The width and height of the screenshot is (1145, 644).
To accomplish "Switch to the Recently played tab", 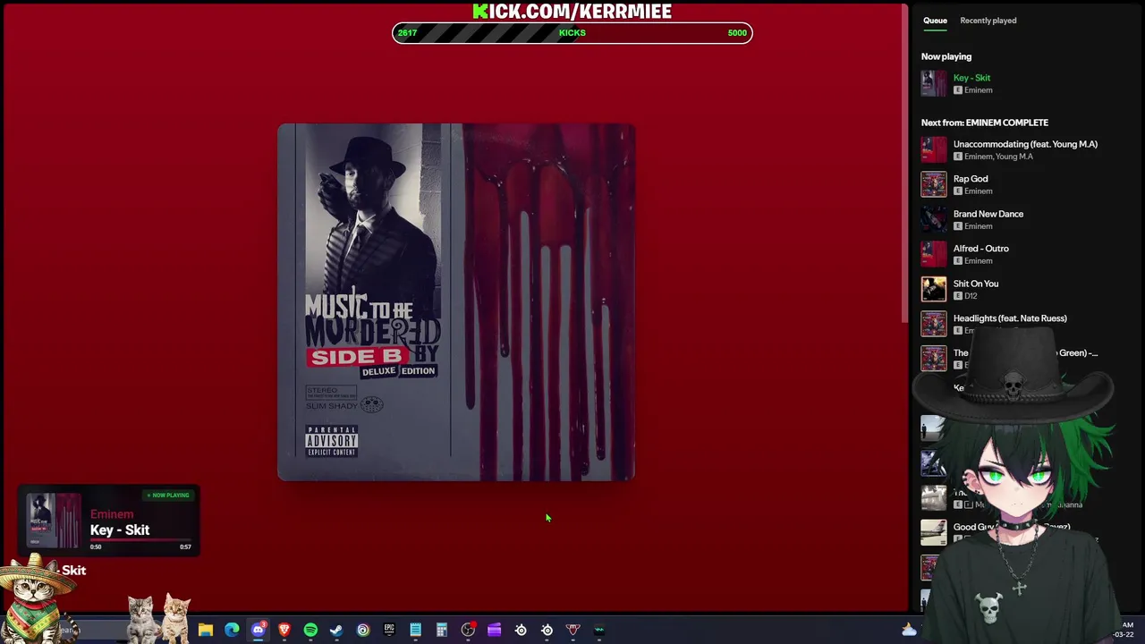I will point(988,21).
